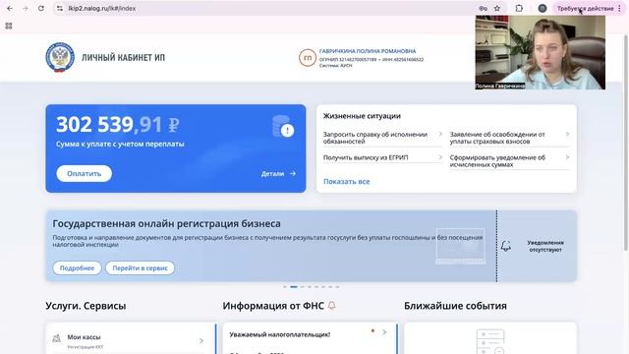The image size is (629, 354).
Task: Click the 'Уведомления отсутствуют' text
Action: [x=545, y=246]
